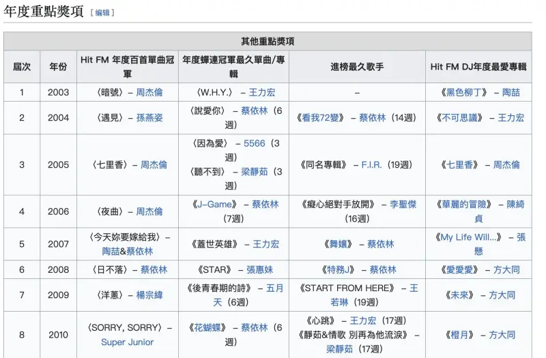Open 張惠妹 link beside STAR

pyautogui.click(x=260, y=269)
